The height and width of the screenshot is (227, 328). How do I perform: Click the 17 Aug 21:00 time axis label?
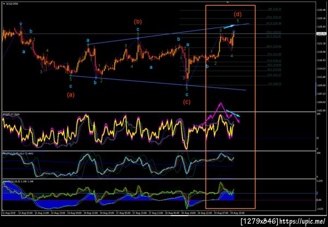[155, 213]
